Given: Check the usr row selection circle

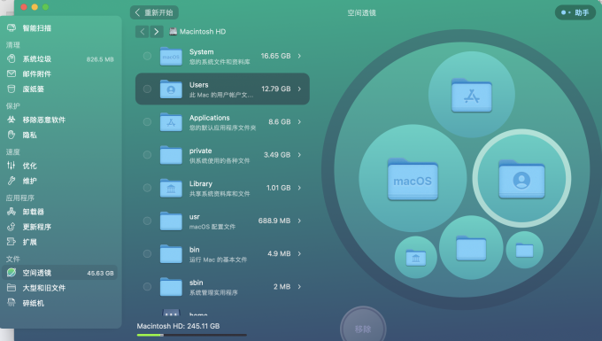Looking at the screenshot, I should click(147, 221).
